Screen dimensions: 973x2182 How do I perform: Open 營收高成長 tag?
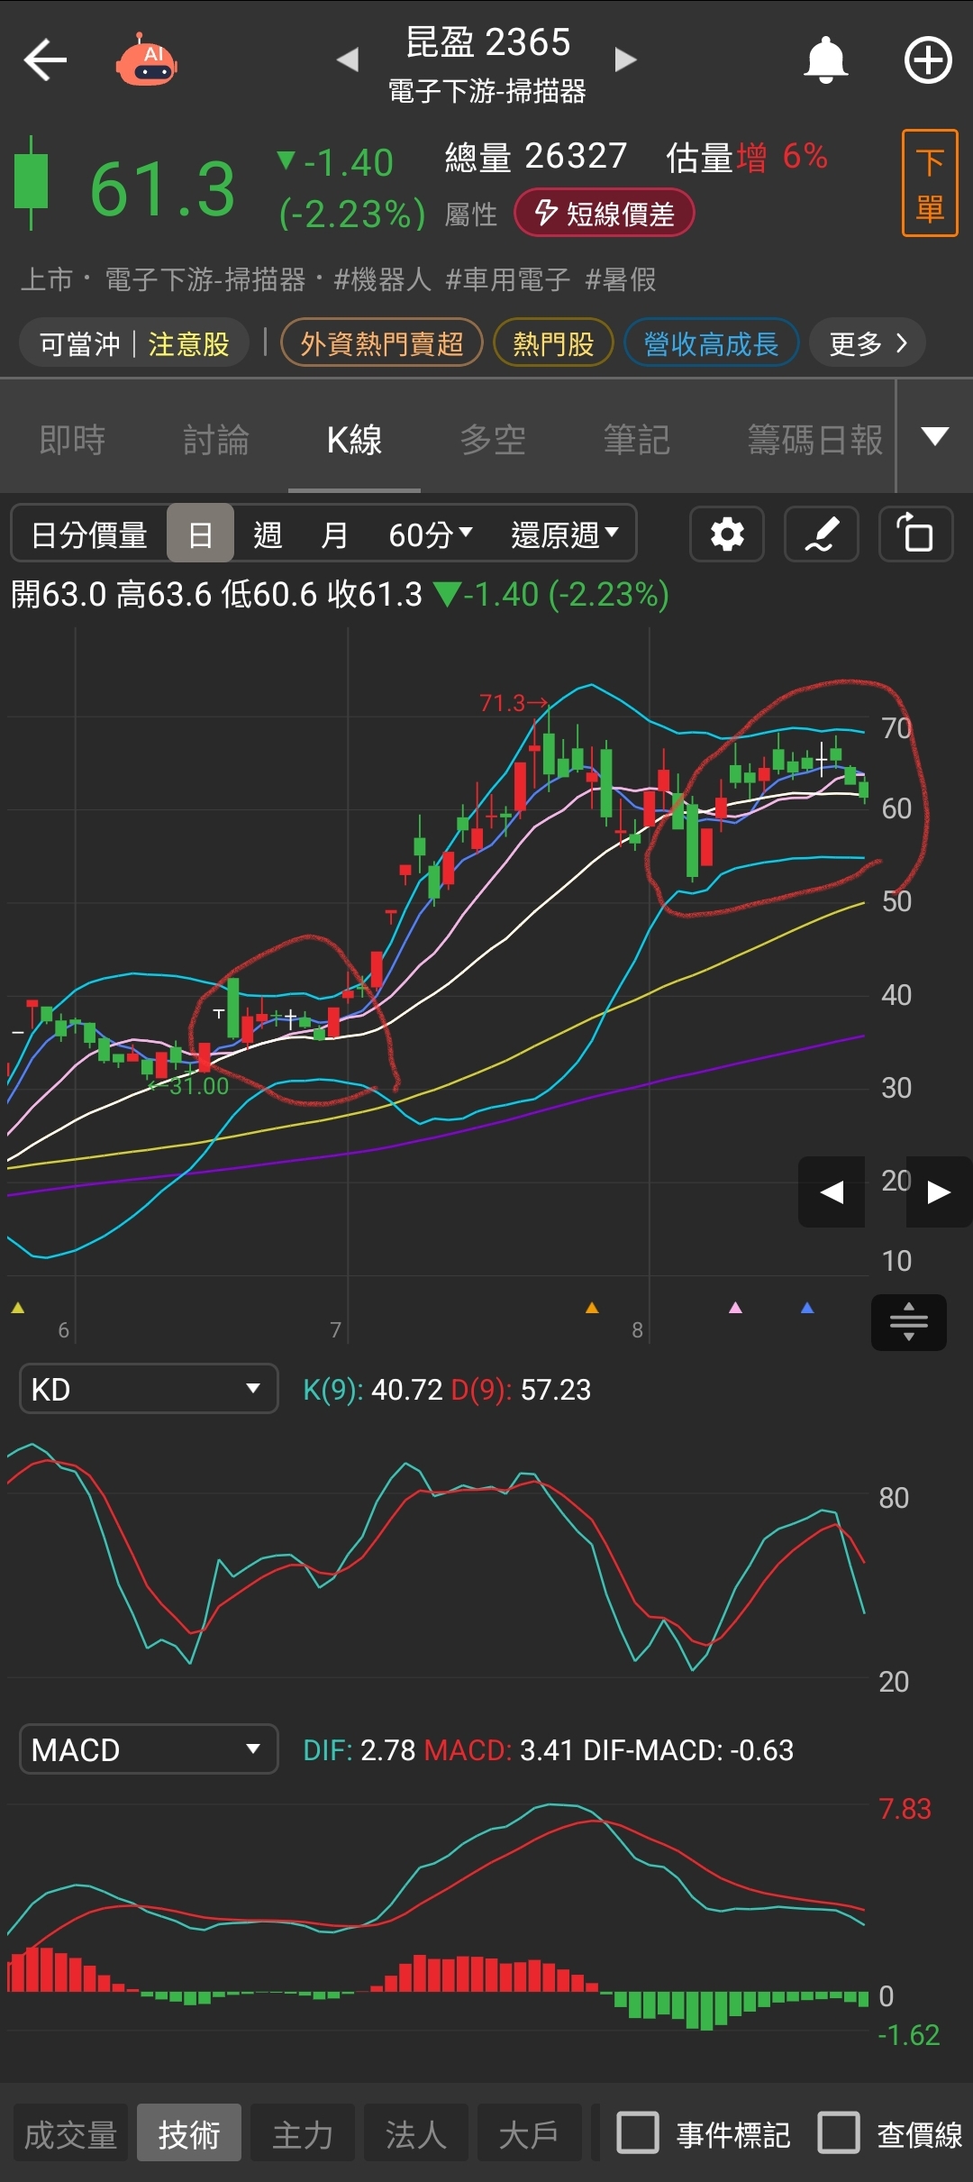pos(711,343)
